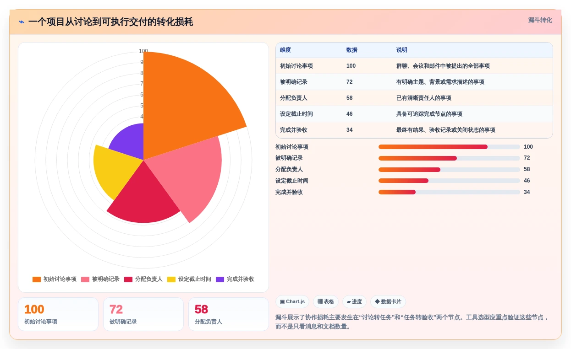Click the Chart.js tag chip

[292, 302]
